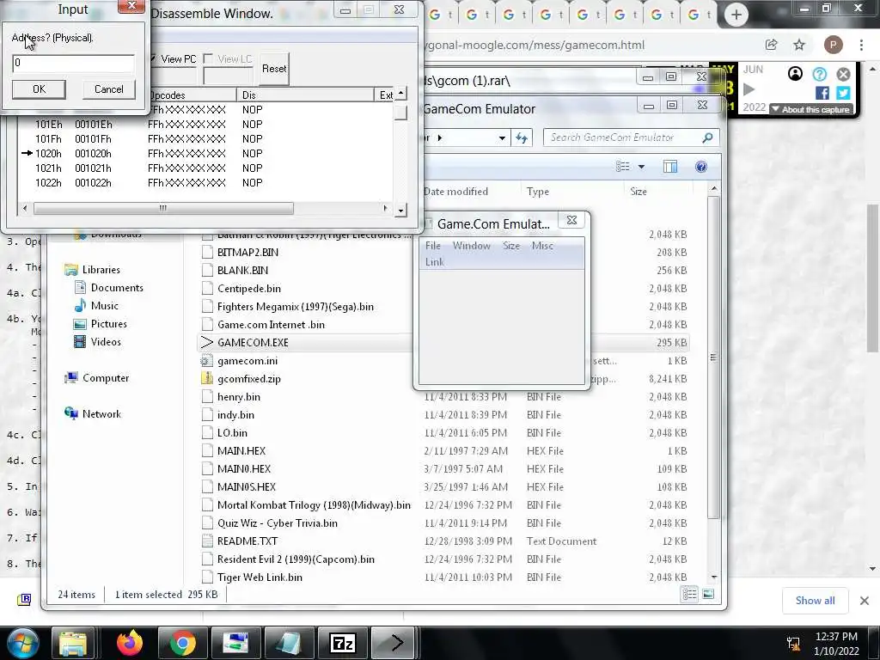Screen dimensions: 880x660
Task: Select Centipede.bin file
Action: pos(248,289)
